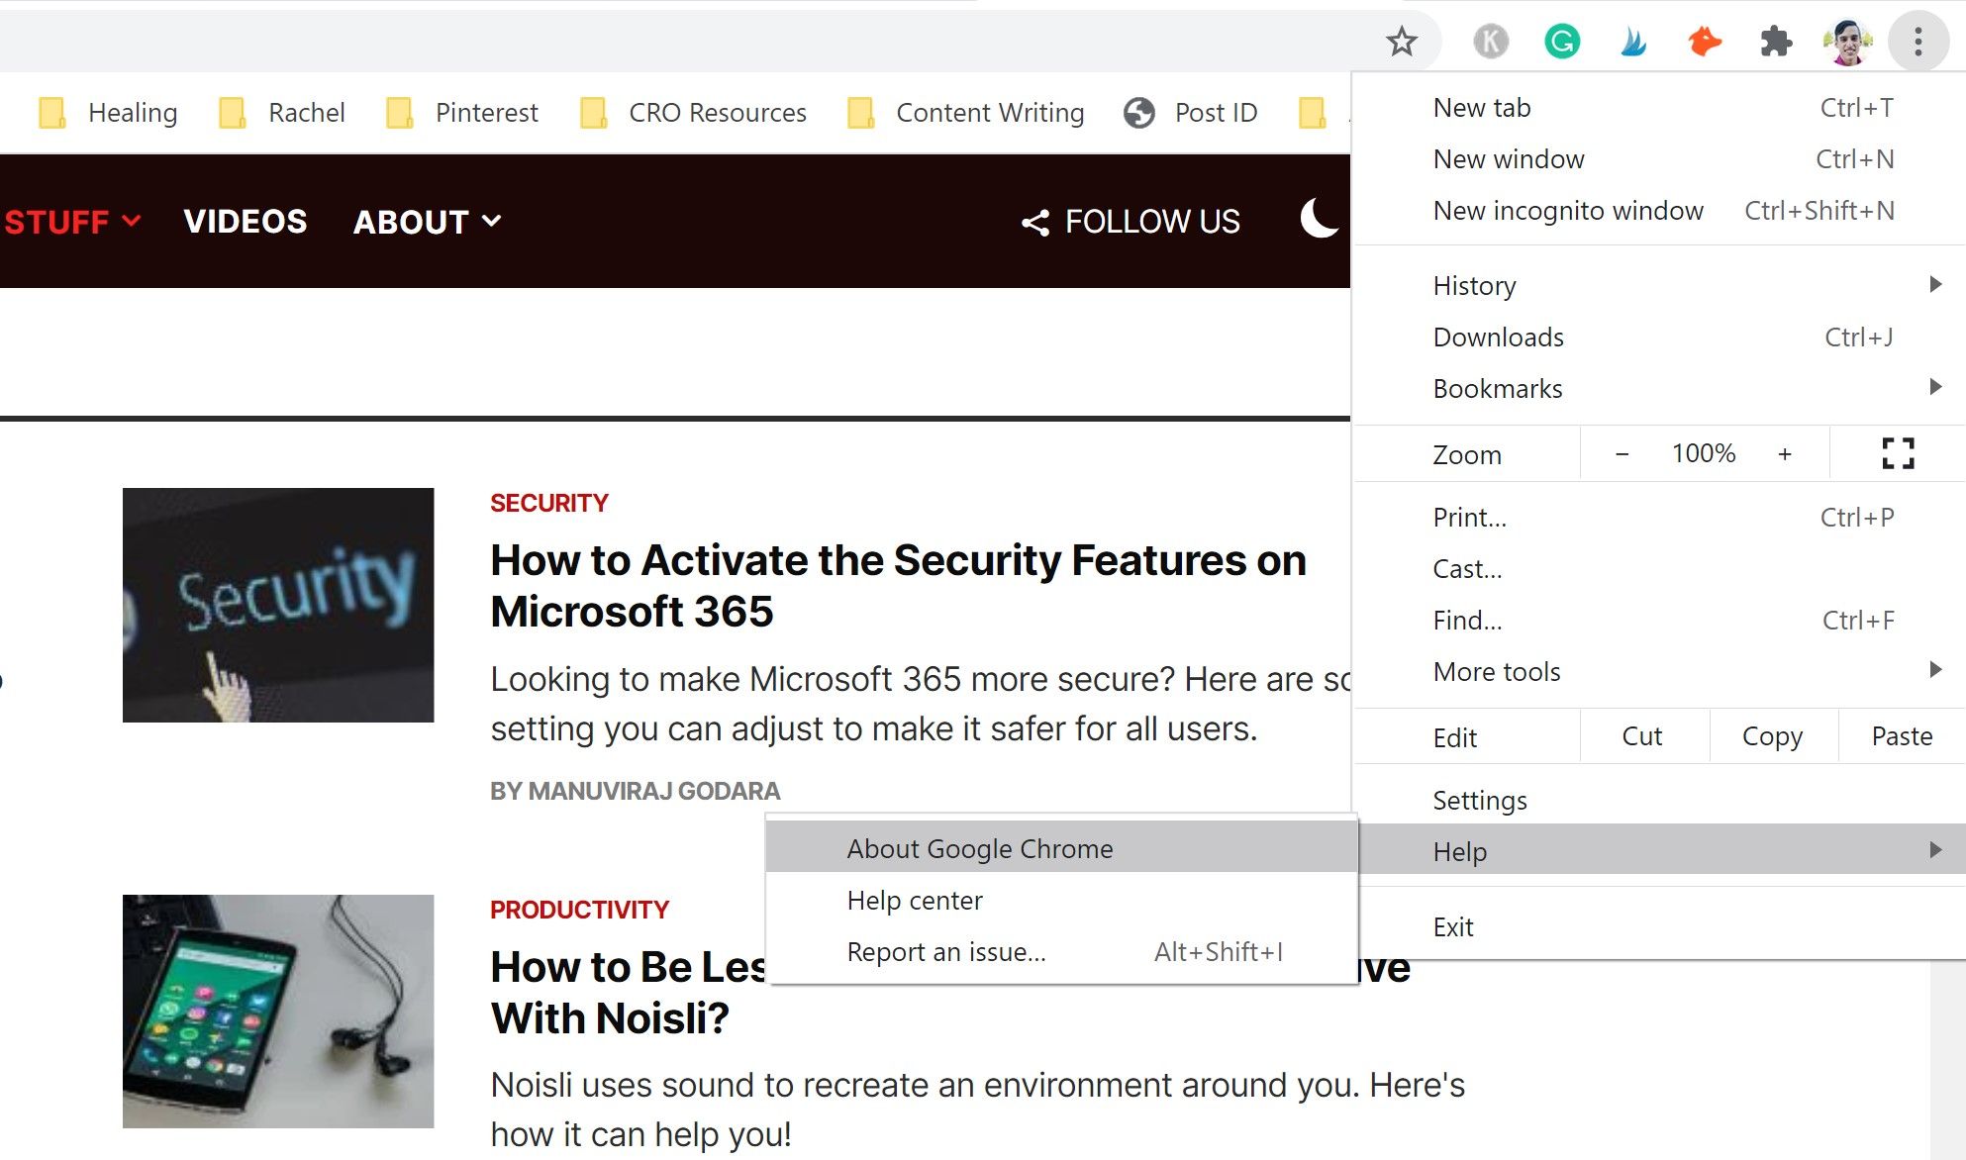Open Chrome's three-dot menu
Screen dimensions: 1966x1160
click(1917, 41)
